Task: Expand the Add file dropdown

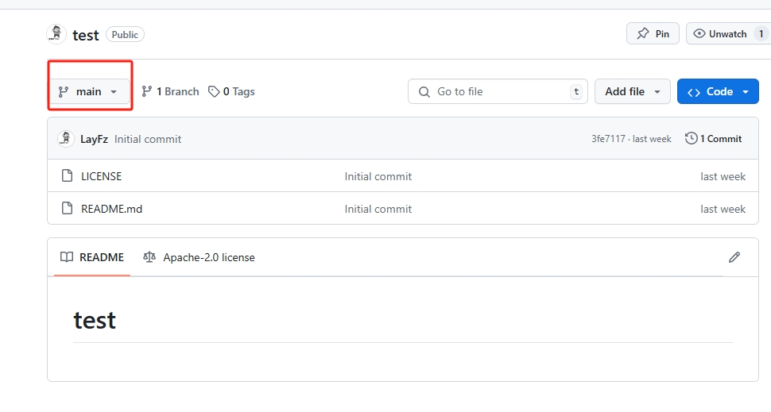Action: (633, 91)
